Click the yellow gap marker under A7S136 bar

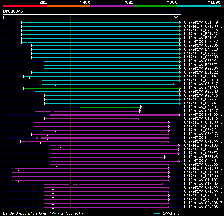pyautogui.click(x=61, y=147)
